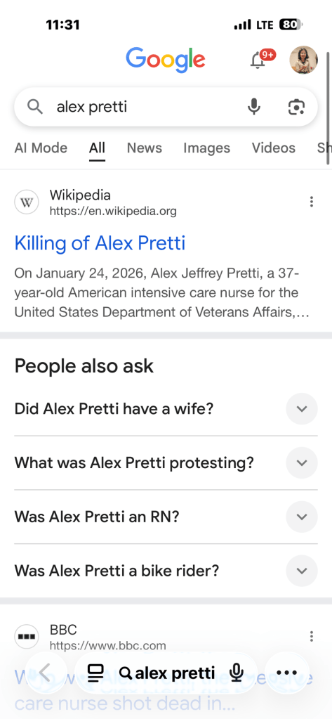The width and height of the screenshot is (332, 719).
Task: Tap the microphone in bottom address bar
Action: coord(237,673)
